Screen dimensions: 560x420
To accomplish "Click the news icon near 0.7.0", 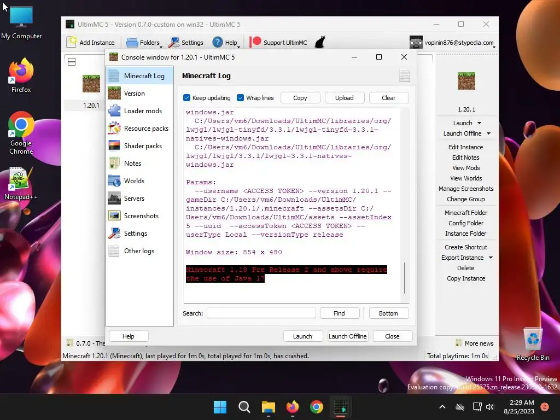I will coord(69,343).
